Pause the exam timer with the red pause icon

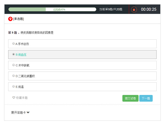tap(134, 10)
